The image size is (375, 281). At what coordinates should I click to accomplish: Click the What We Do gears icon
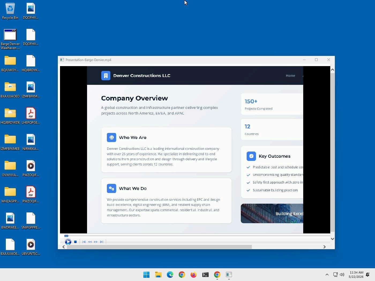(x=111, y=188)
